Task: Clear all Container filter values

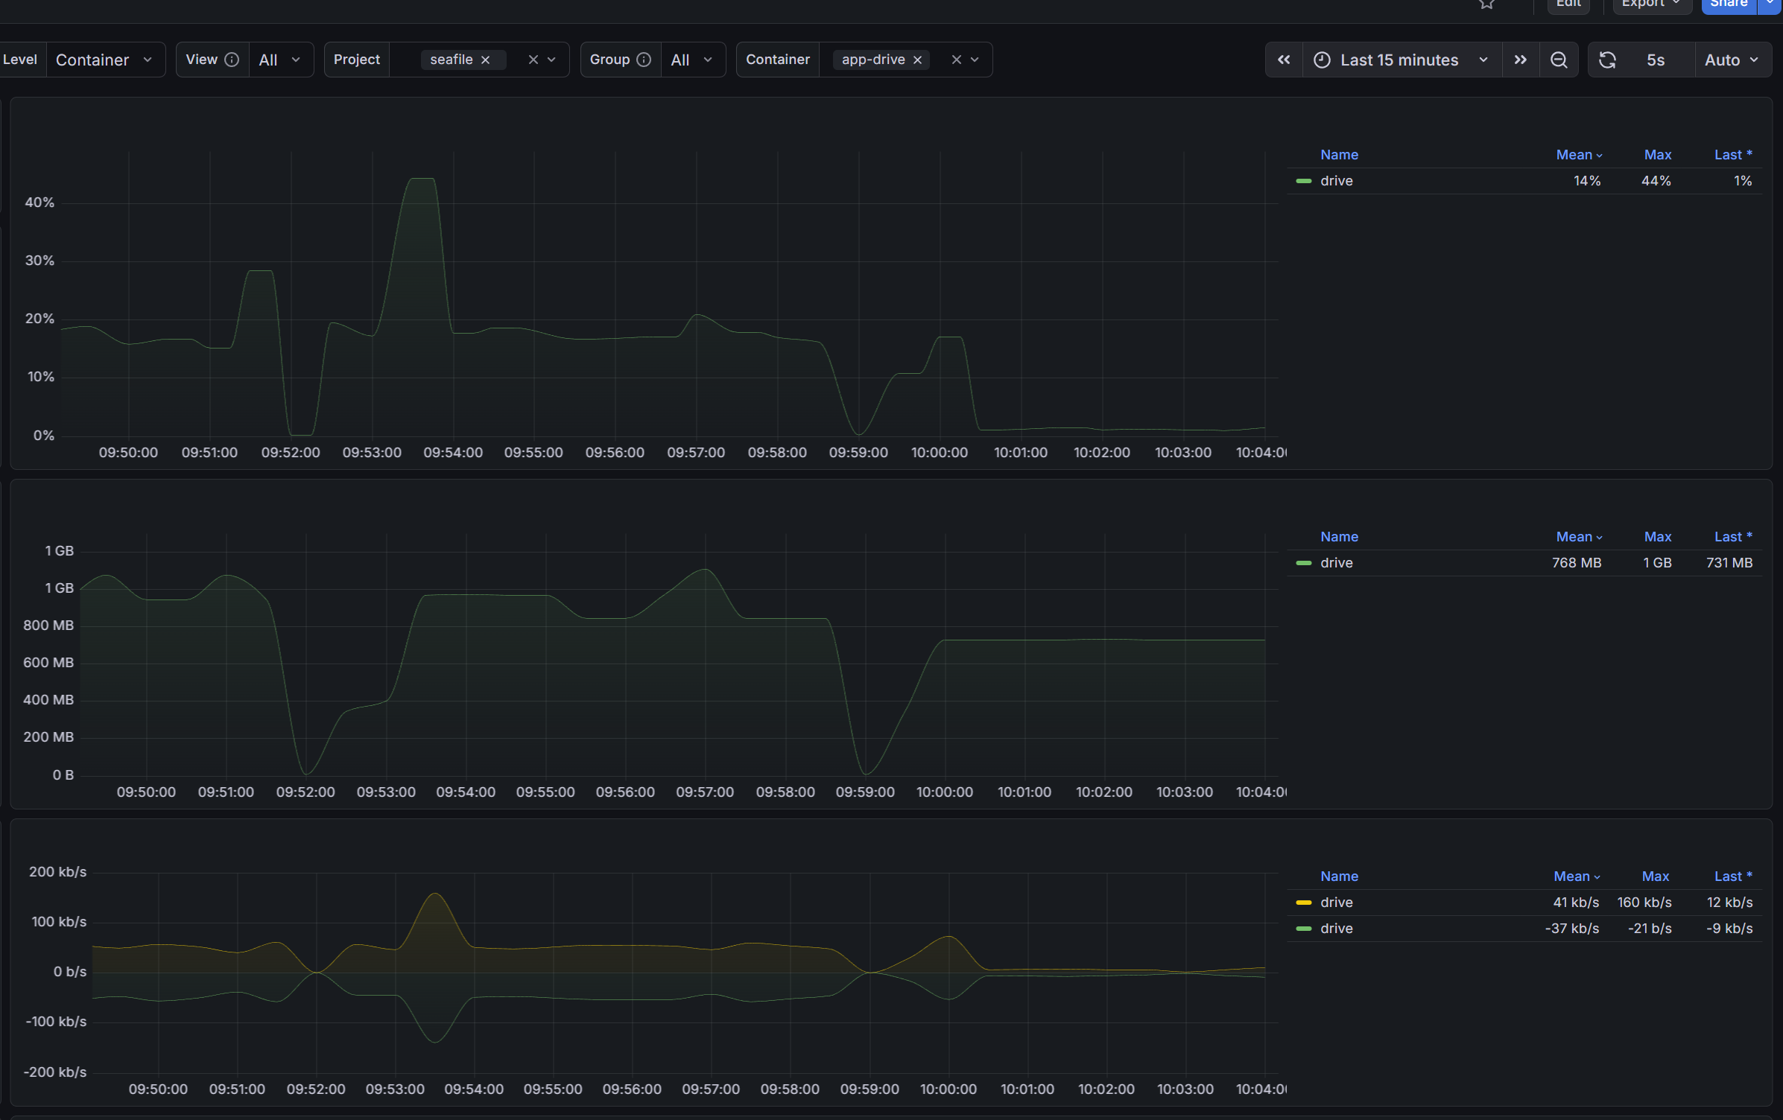Action: tap(956, 60)
